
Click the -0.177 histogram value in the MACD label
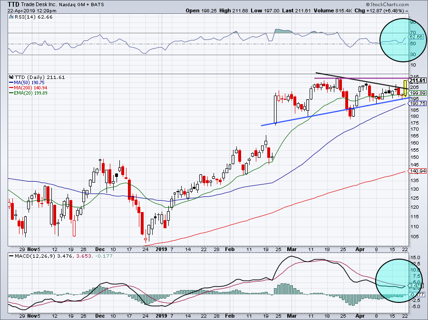tap(104, 256)
